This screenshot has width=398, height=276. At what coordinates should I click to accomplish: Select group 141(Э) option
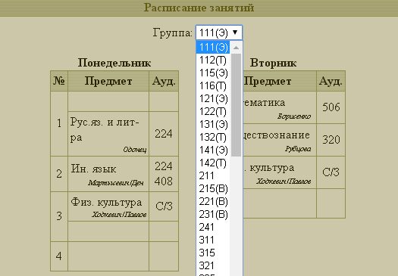213,150
